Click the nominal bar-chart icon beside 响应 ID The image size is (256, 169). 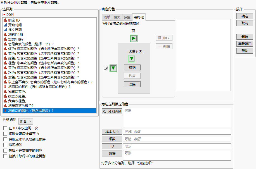(x=4, y=20)
